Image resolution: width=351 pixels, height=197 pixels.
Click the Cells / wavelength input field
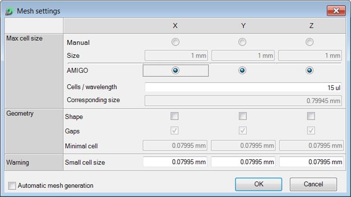[243, 87]
